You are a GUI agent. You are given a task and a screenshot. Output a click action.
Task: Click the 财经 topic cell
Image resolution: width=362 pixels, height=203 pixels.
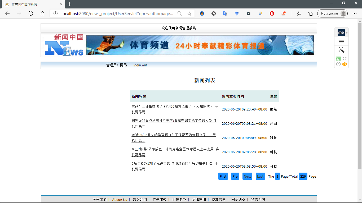273,109
